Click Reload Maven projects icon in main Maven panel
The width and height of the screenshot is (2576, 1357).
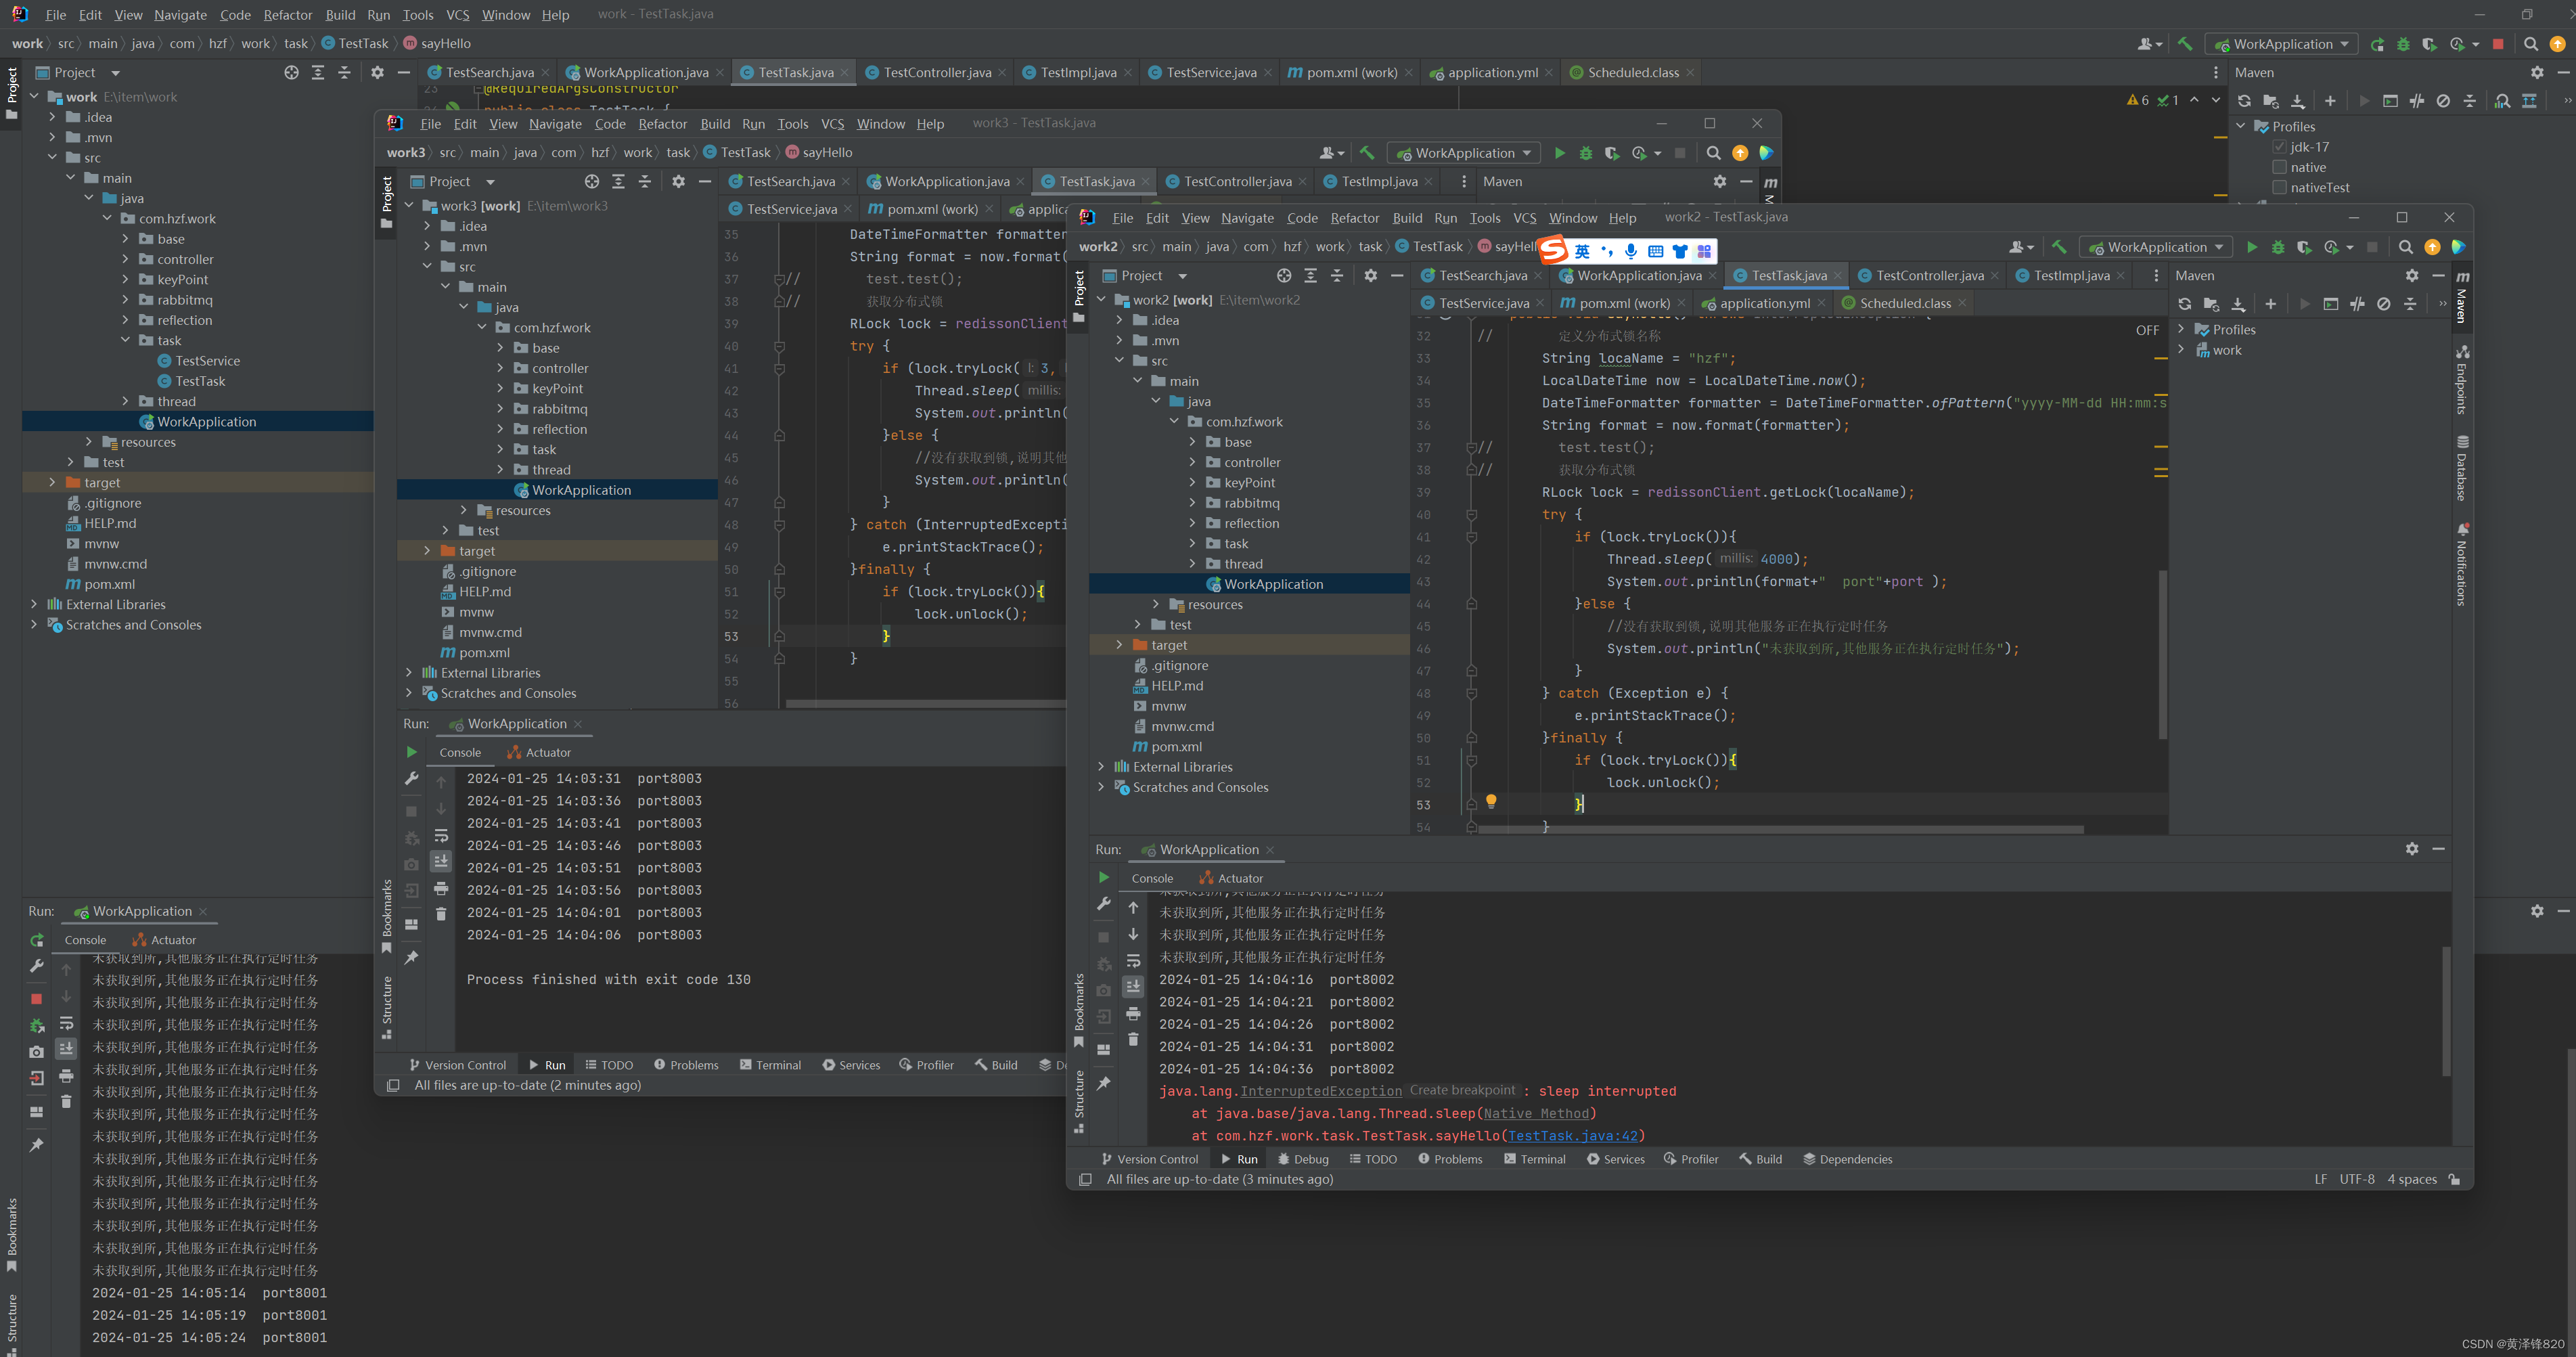point(2244,101)
